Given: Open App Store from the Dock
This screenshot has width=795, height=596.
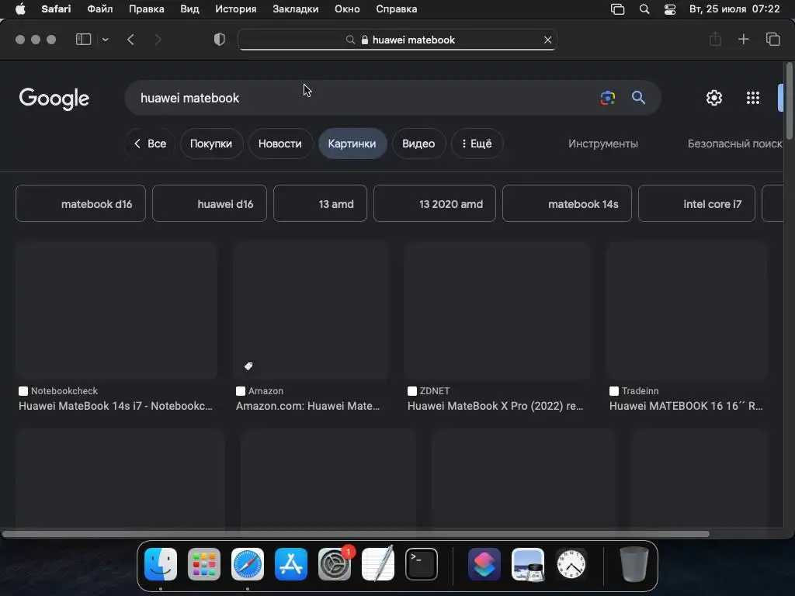Looking at the screenshot, I should click(291, 564).
